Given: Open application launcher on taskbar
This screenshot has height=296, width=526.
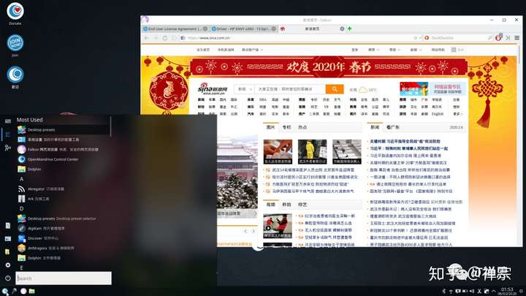Looking at the screenshot, I should (x=4, y=292).
